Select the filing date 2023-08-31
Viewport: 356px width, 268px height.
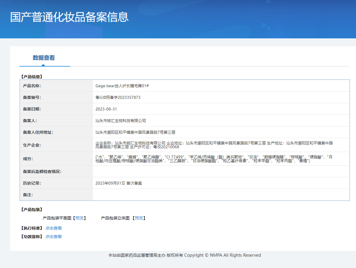[x=106, y=109]
